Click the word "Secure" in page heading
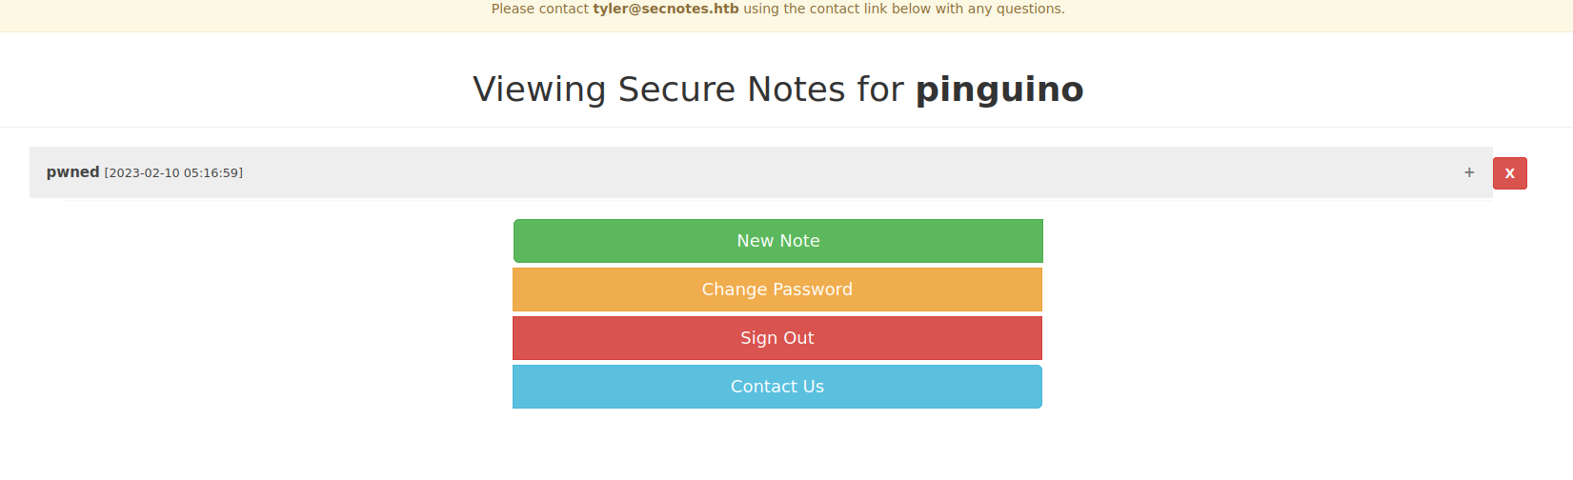1573x480 pixels. point(677,90)
